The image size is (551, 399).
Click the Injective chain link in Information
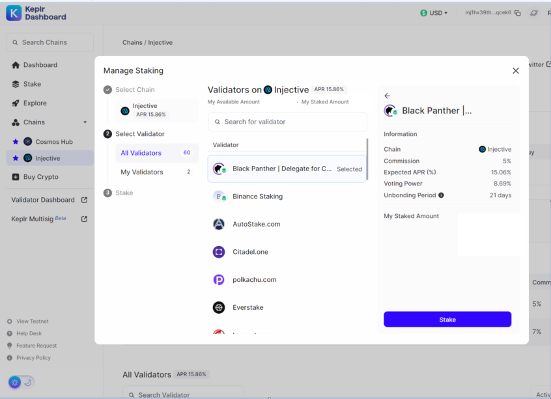point(495,149)
